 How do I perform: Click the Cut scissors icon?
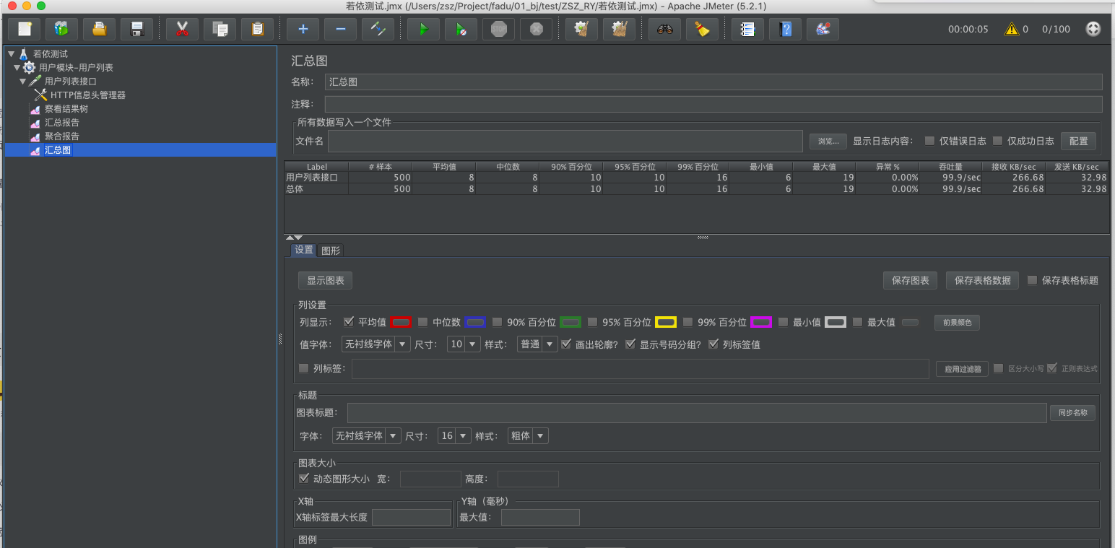point(182,29)
